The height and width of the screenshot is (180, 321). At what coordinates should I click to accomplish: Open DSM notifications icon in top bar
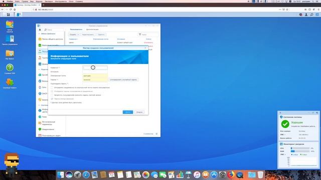point(301,14)
